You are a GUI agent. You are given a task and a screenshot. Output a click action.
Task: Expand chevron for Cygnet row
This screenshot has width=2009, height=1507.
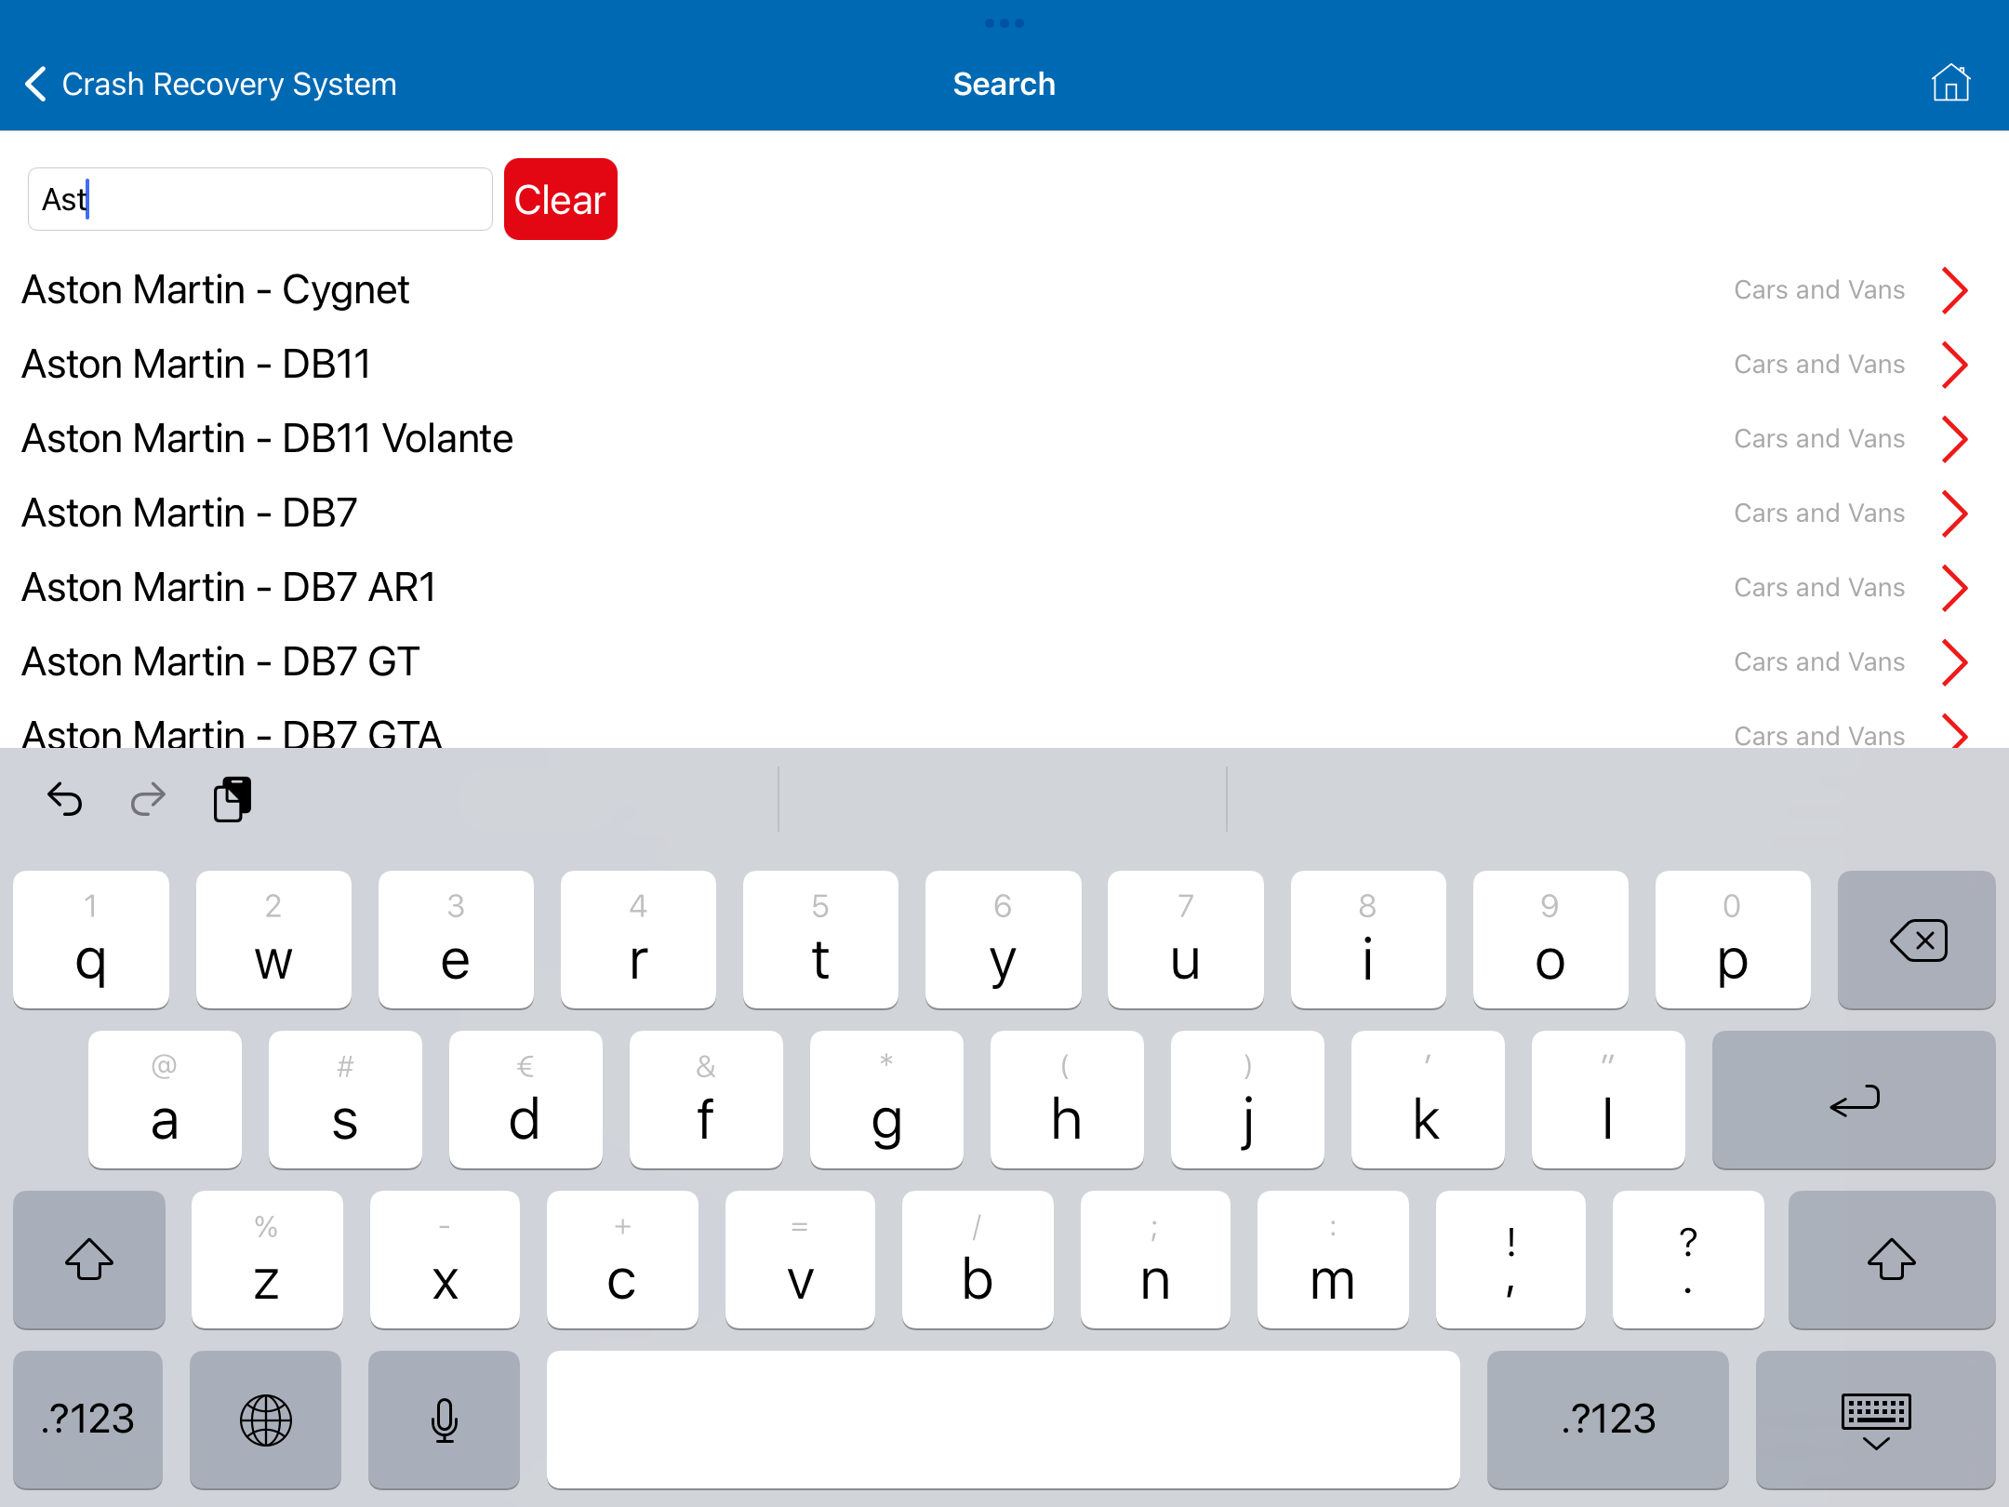coord(1955,290)
